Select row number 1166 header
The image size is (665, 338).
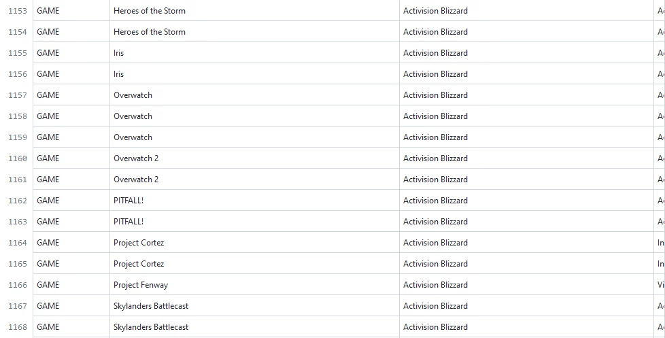click(16, 285)
